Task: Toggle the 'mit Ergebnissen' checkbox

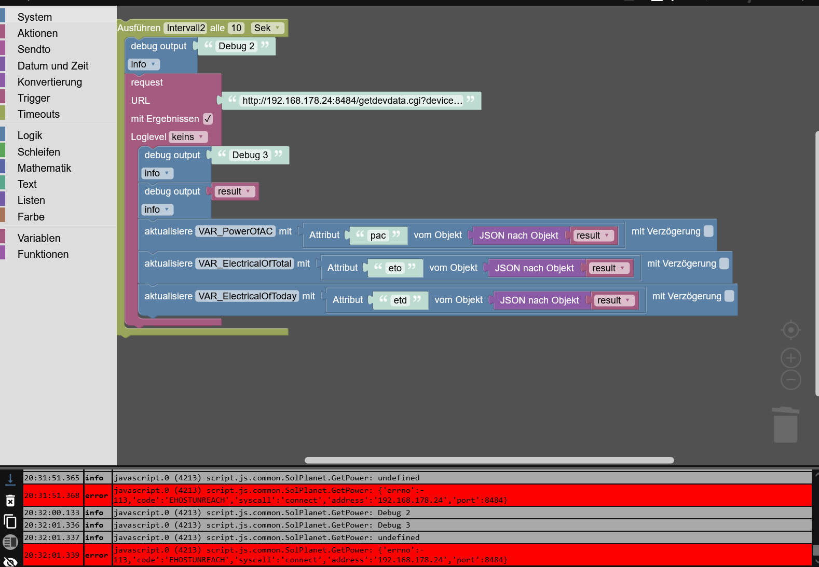Action: coord(208,119)
